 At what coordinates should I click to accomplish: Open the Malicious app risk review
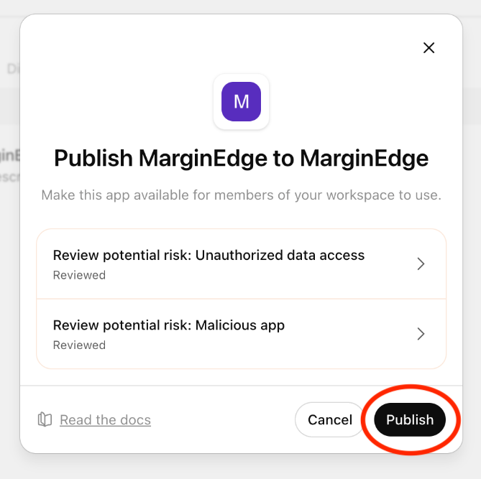point(241,334)
